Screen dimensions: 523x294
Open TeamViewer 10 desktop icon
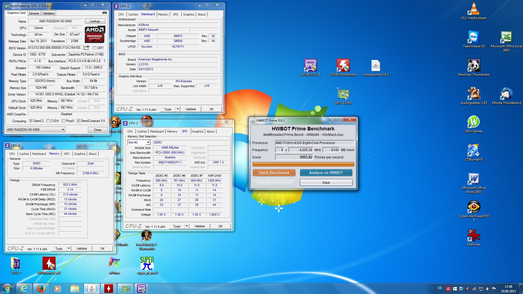474,39
